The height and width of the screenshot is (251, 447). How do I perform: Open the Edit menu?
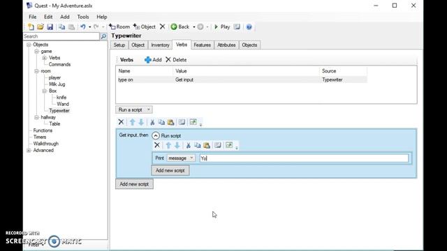[x=48, y=17]
